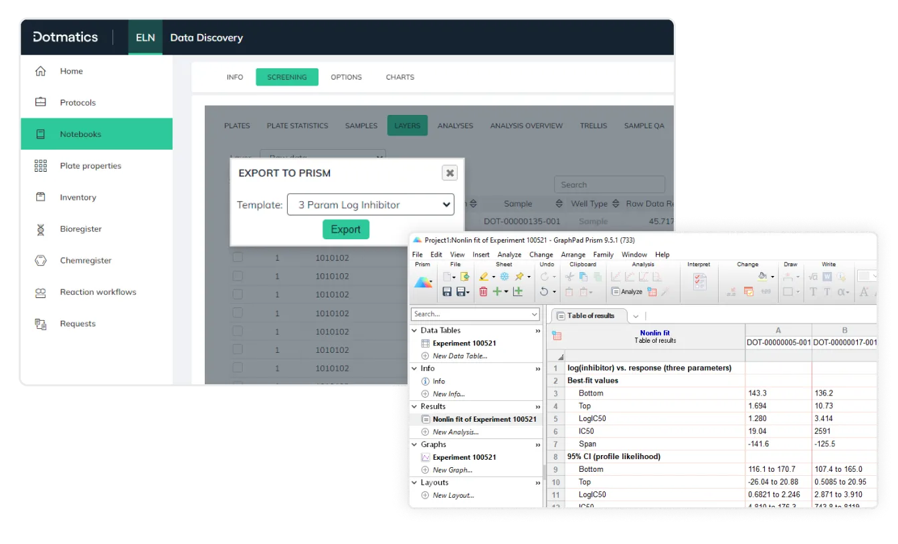Collapse the Data Tables section

tap(415, 330)
